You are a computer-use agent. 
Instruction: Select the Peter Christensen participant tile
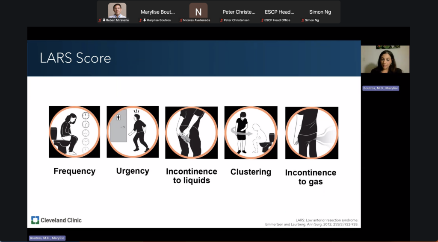(239, 12)
